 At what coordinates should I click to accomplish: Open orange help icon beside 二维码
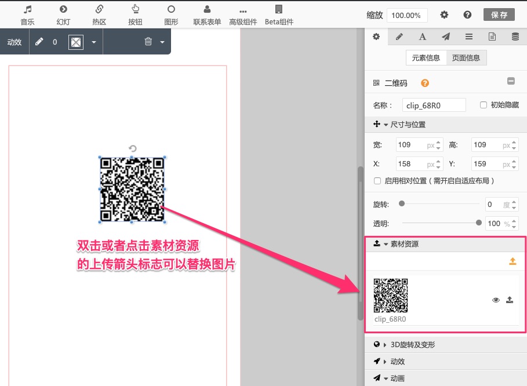(x=425, y=83)
